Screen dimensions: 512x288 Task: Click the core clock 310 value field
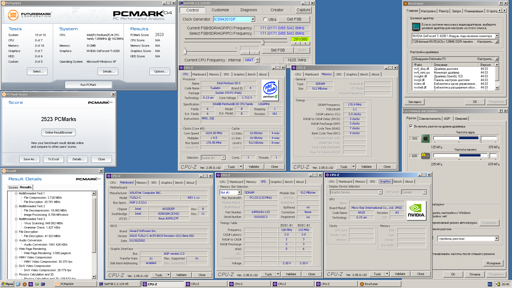[414, 138]
